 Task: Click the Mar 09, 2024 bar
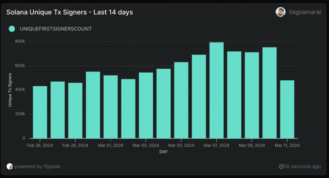point(252,95)
